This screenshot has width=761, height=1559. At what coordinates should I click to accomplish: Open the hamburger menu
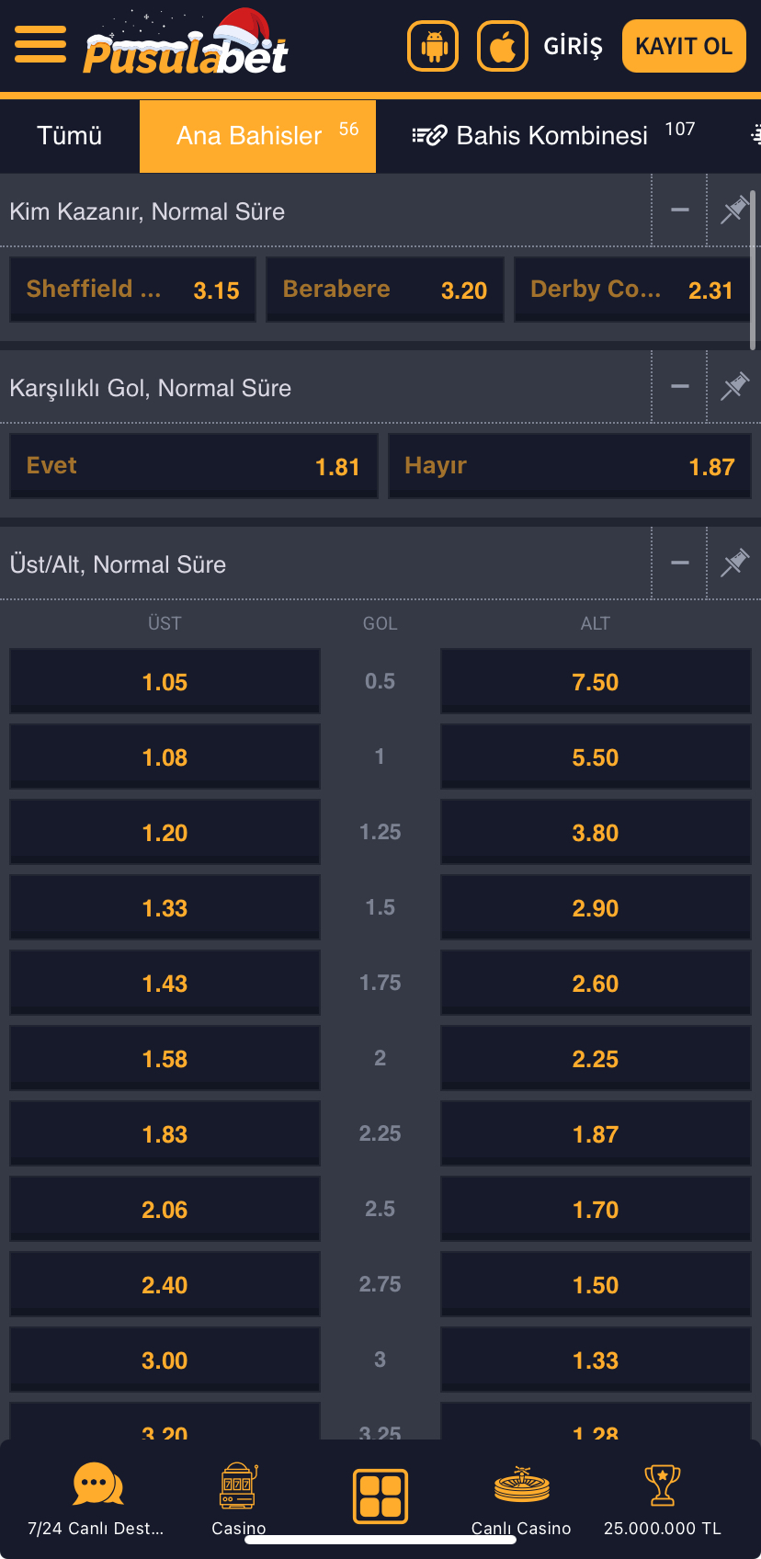coord(40,44)
